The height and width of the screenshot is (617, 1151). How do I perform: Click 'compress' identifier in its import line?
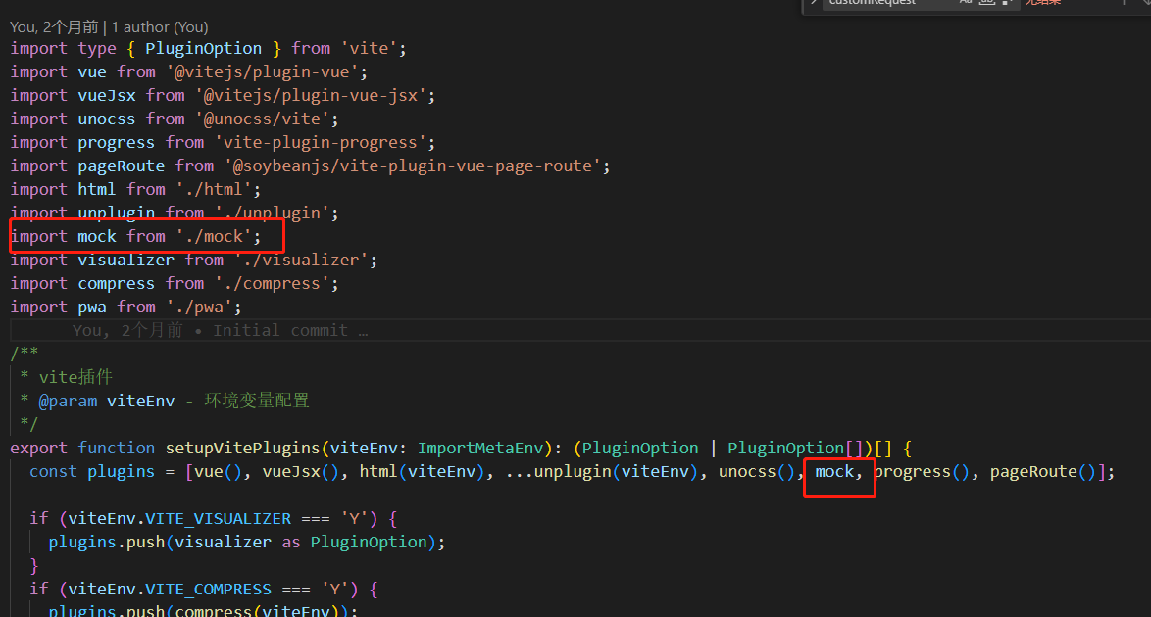point(116,283)
